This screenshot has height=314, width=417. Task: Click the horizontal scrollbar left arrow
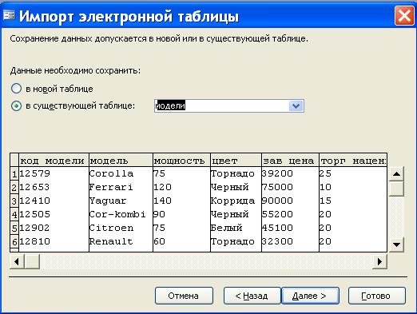point(17,261)
